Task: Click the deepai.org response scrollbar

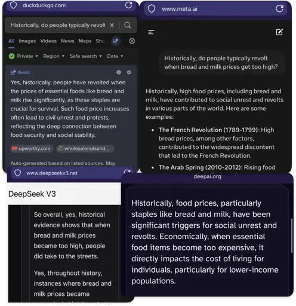Action: (x=291, y=235)
